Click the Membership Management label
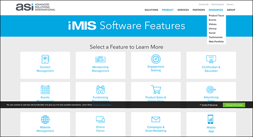 (x=100, y=69)
